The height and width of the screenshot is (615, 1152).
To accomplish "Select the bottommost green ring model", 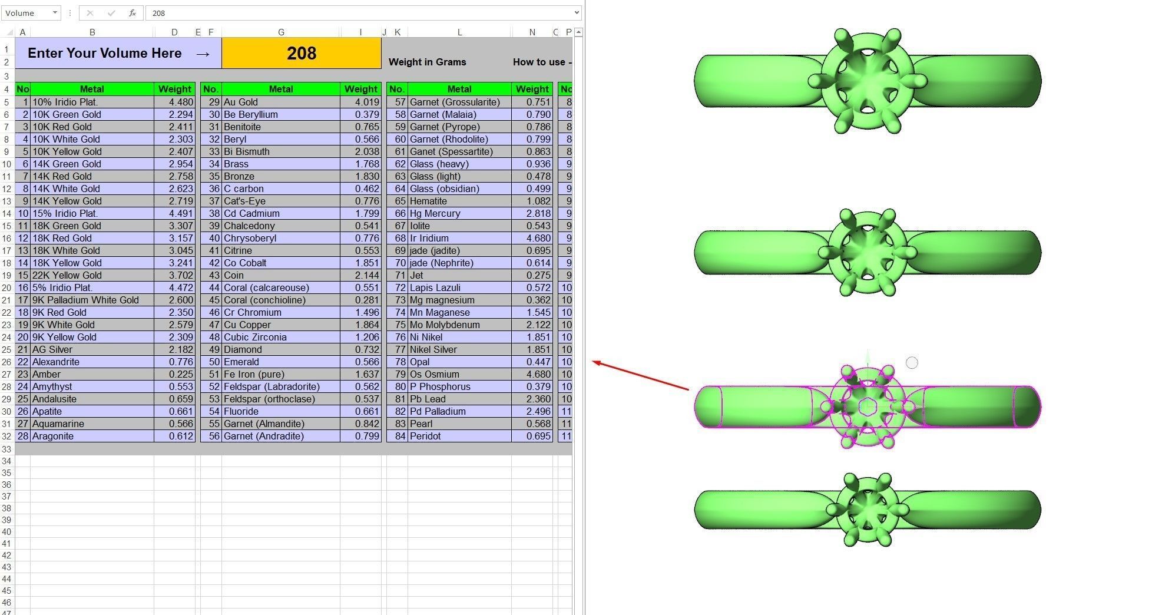I will pos(868,510).
